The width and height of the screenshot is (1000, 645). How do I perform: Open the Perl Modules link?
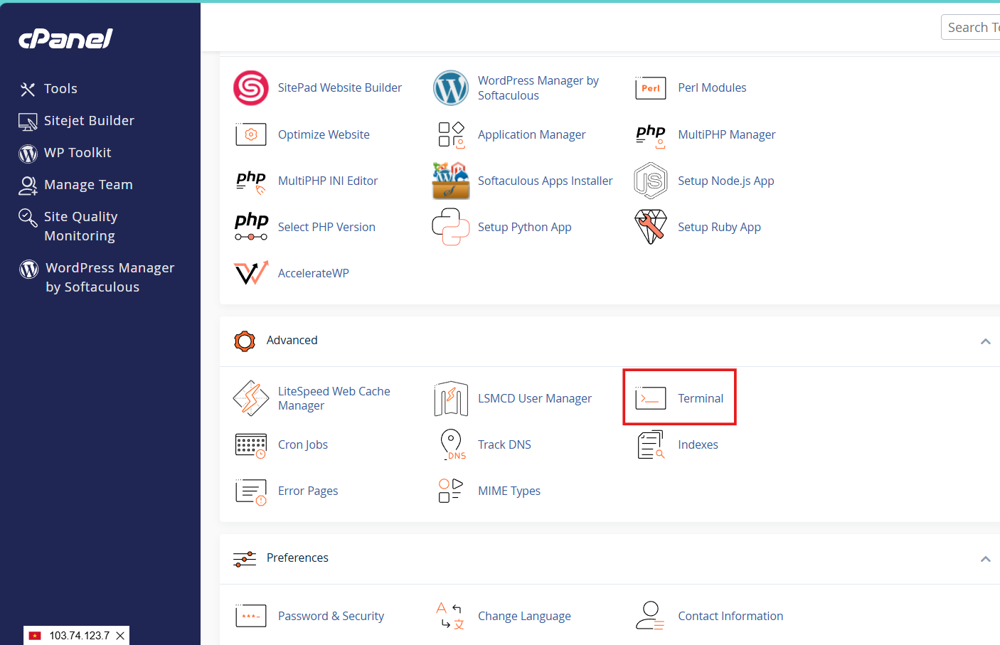(x=712, y=87)
